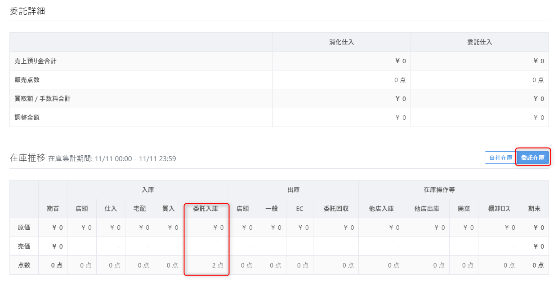Click the 委託回収 column header
Viewport: 558px width, 285px height.
[336, 209]
